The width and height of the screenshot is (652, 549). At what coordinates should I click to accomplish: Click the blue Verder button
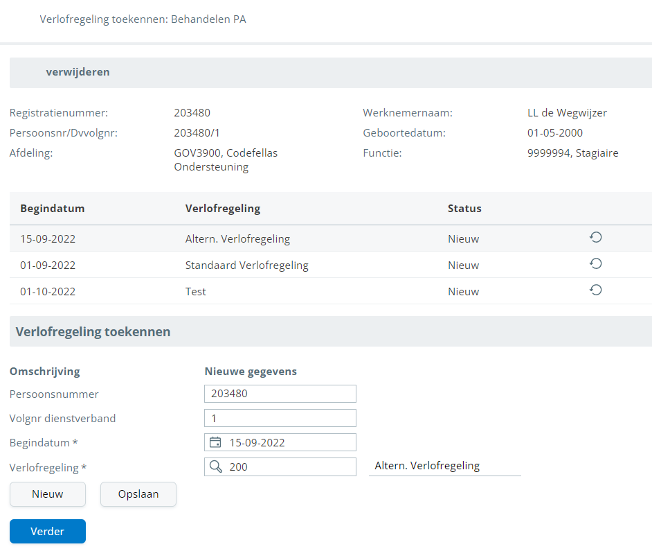tap(47, 531)
